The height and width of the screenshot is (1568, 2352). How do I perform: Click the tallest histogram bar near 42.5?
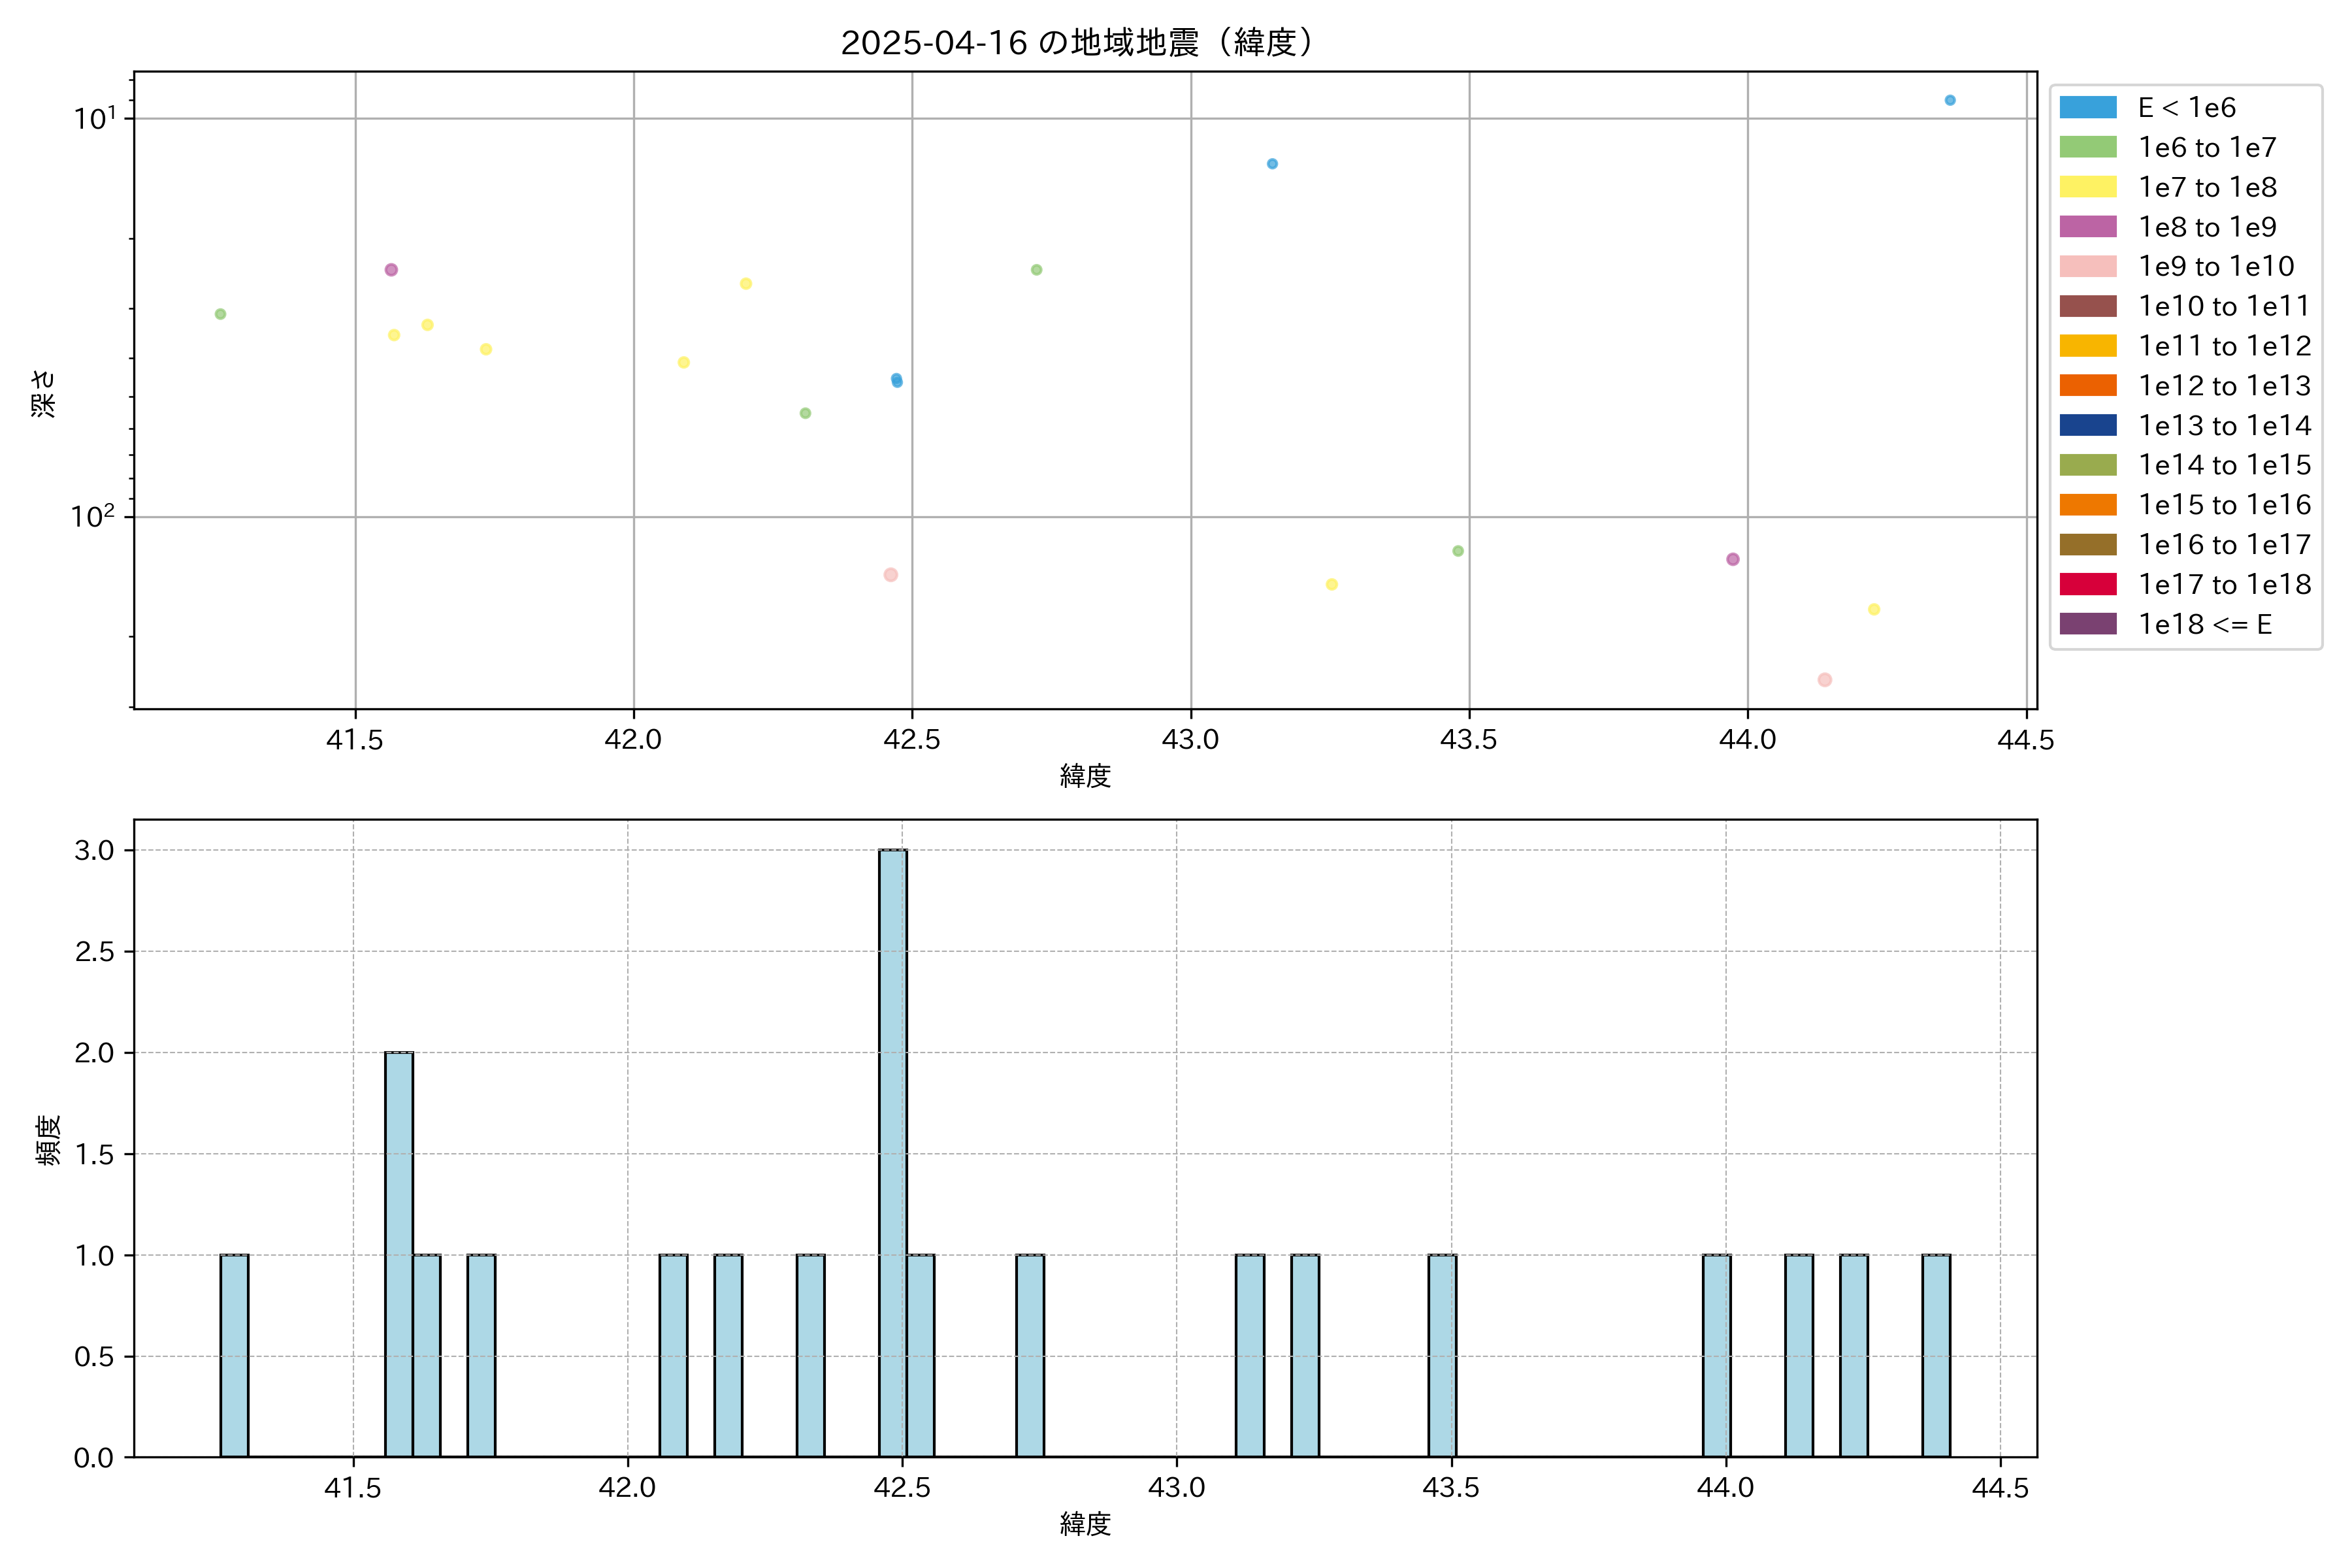click(x=892, y=1152)
